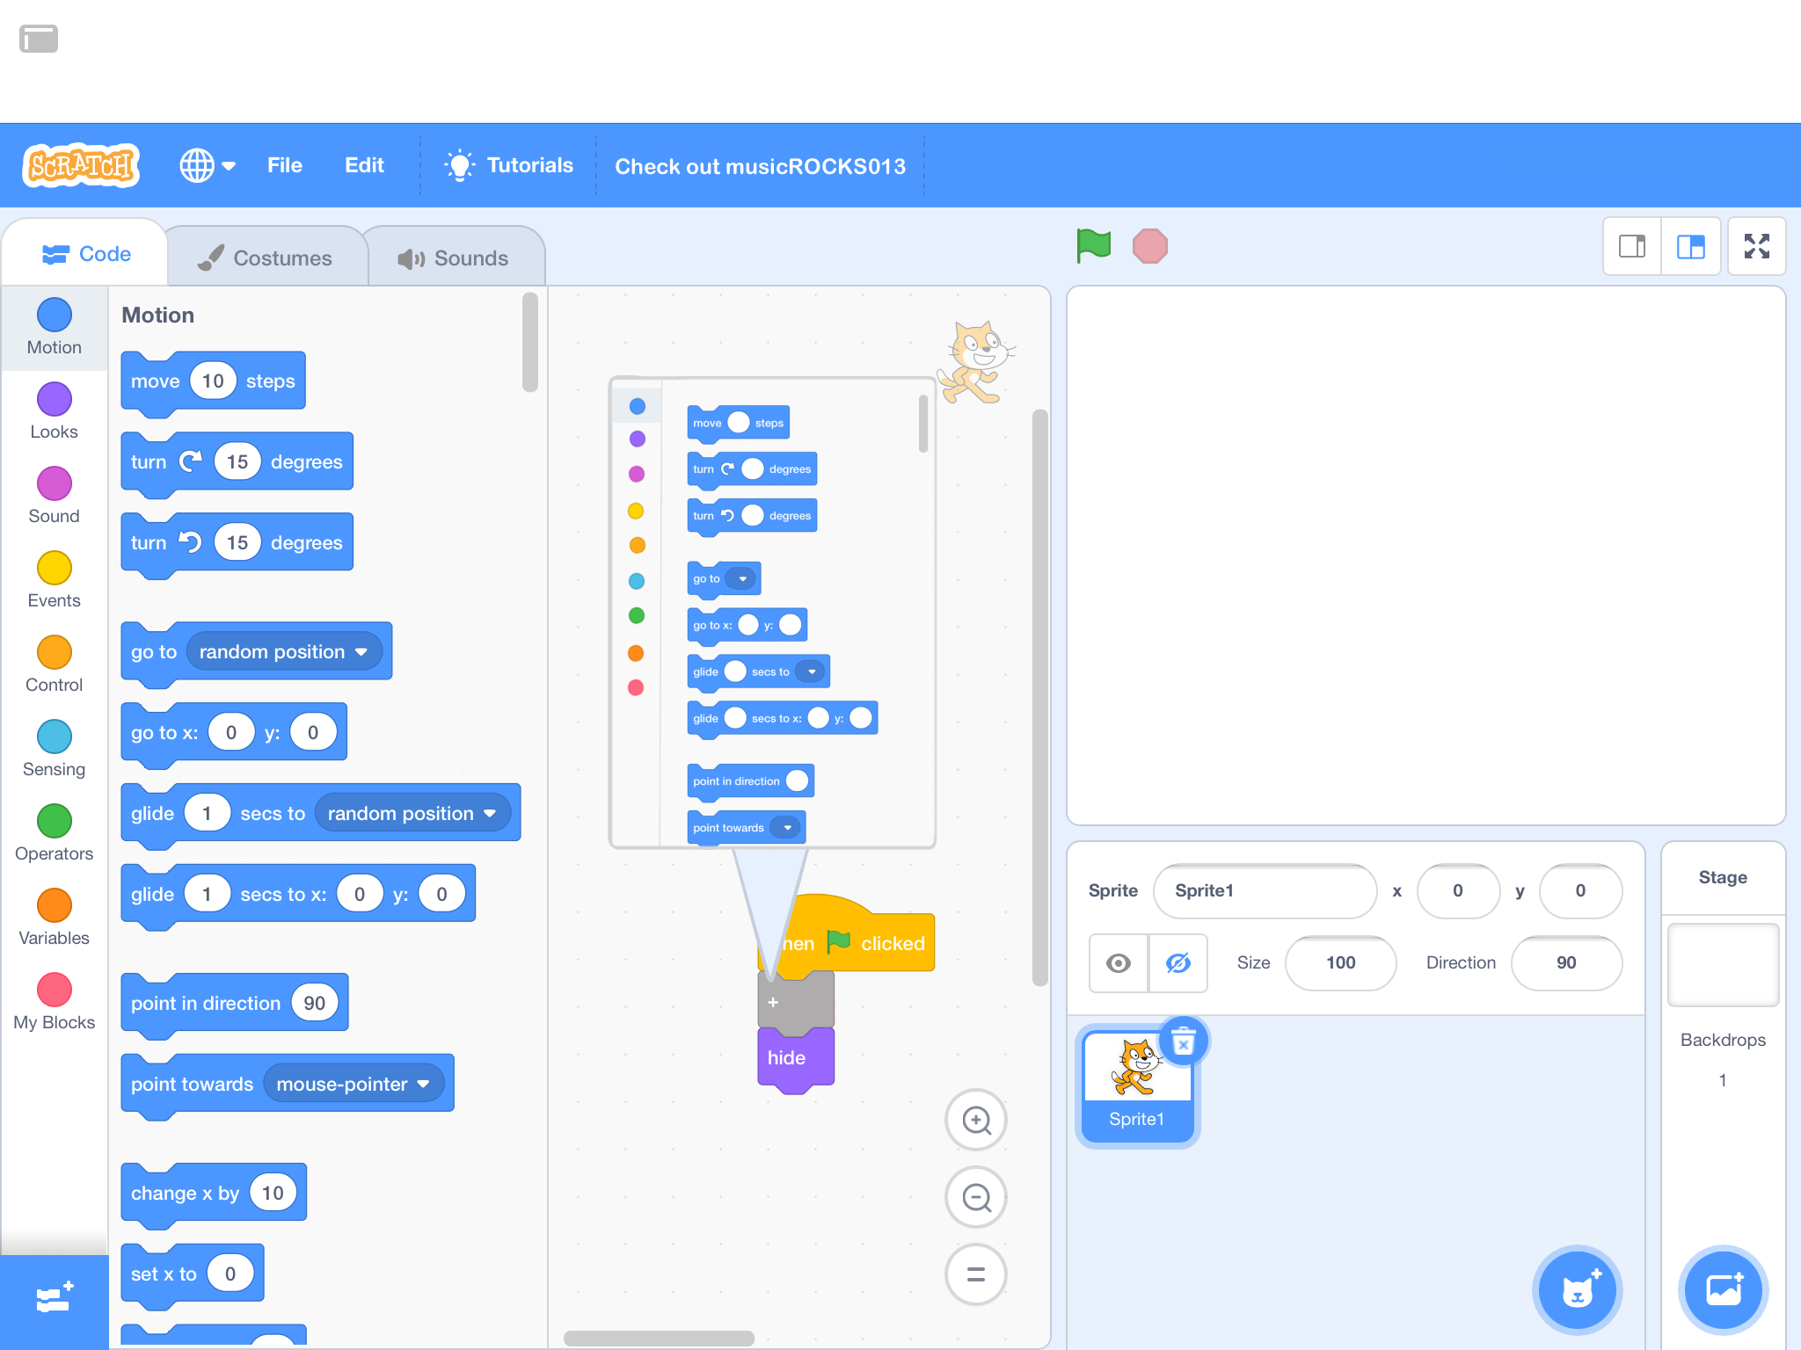
Task: Click the Sprite1 name input field
Action: pyautogui.click(x=1265, y=890)
